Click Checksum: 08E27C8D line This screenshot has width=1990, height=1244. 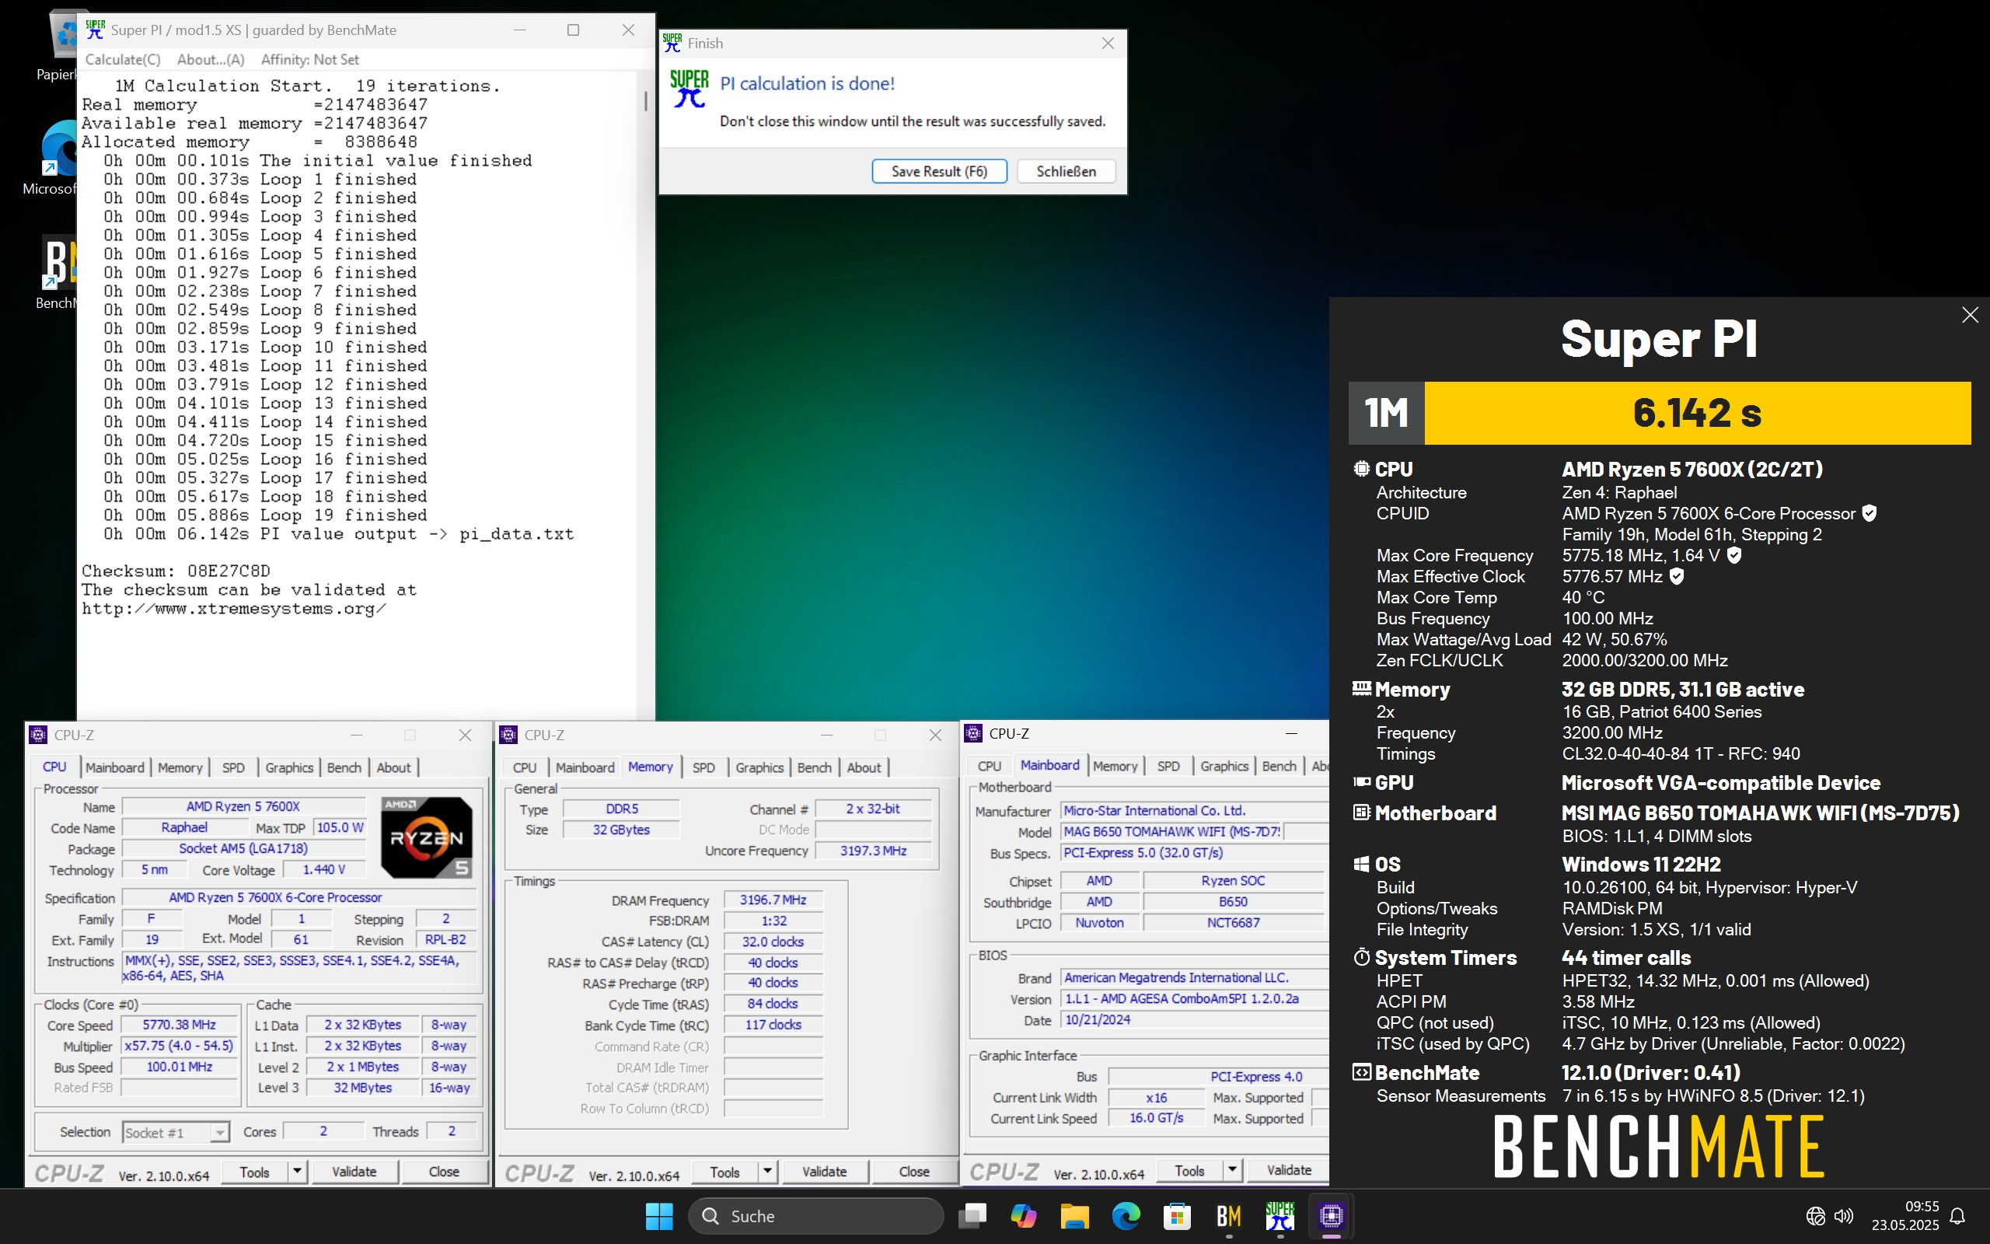(176, 571)
